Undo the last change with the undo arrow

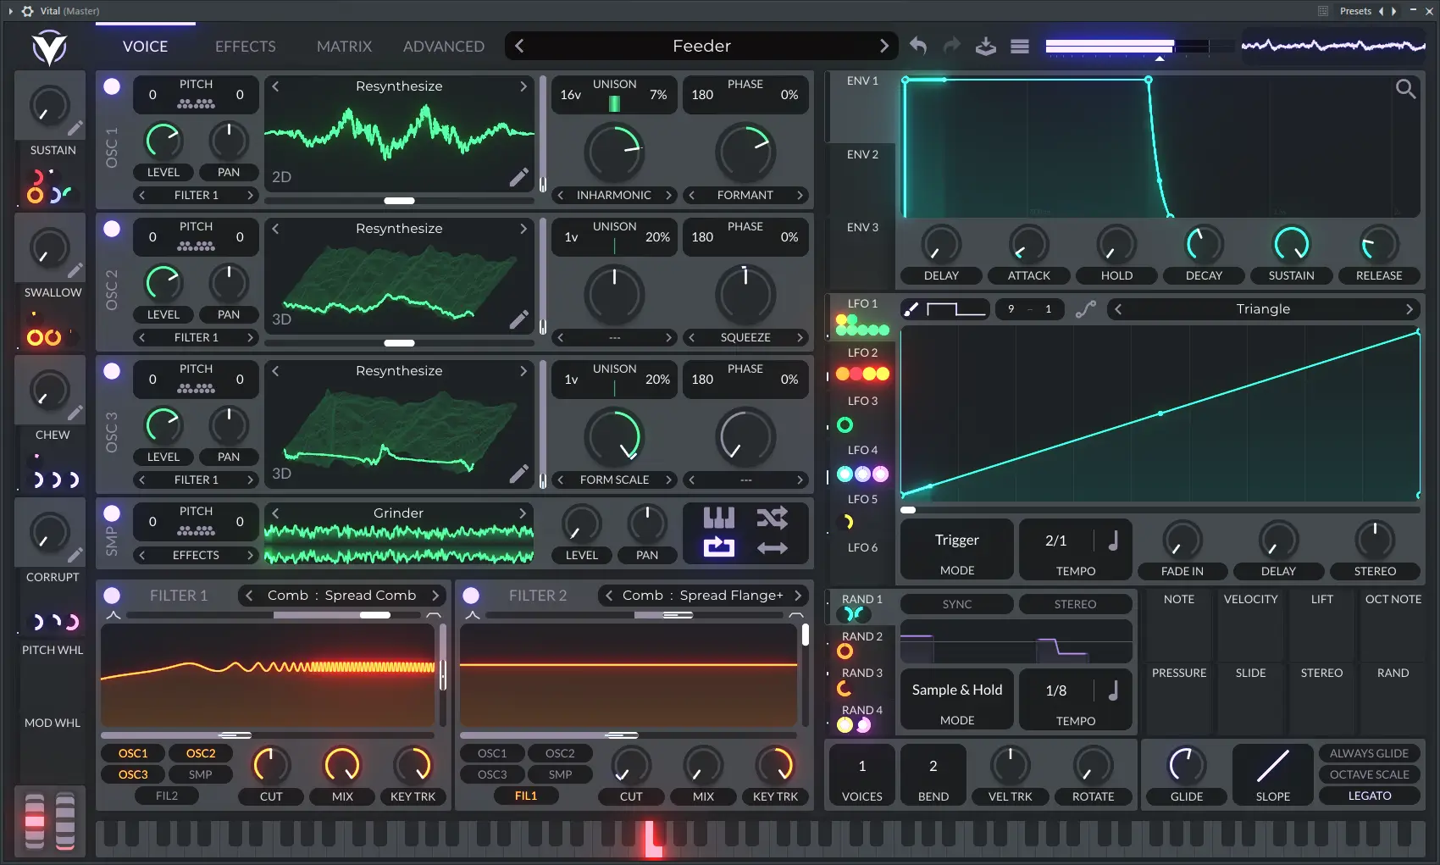coord(918,46)
